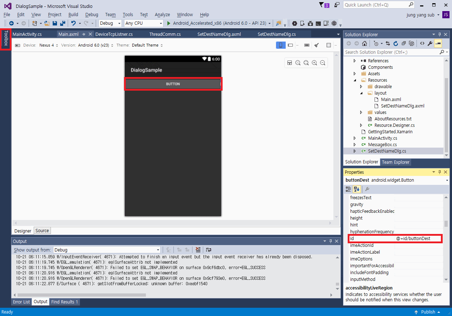This screenshot has height=316, width=452.
Task: Click Sync with Active Document icon
Action: [387, 43]
